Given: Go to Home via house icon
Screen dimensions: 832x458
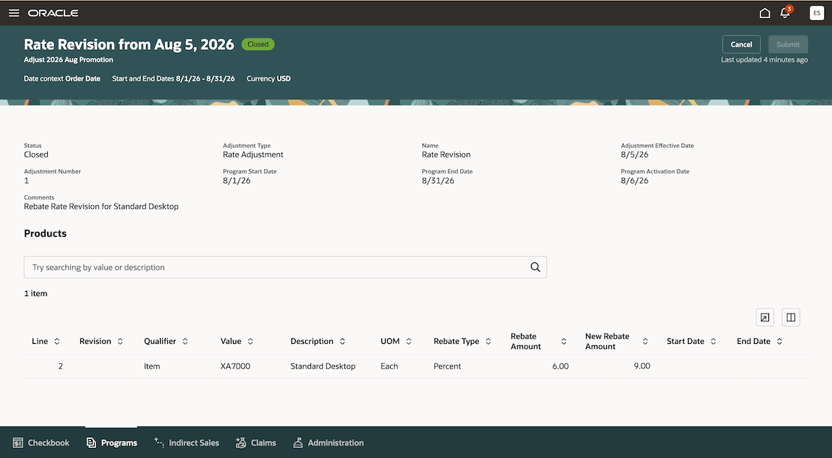Looking at the screenshot, I should click(765, 13).
